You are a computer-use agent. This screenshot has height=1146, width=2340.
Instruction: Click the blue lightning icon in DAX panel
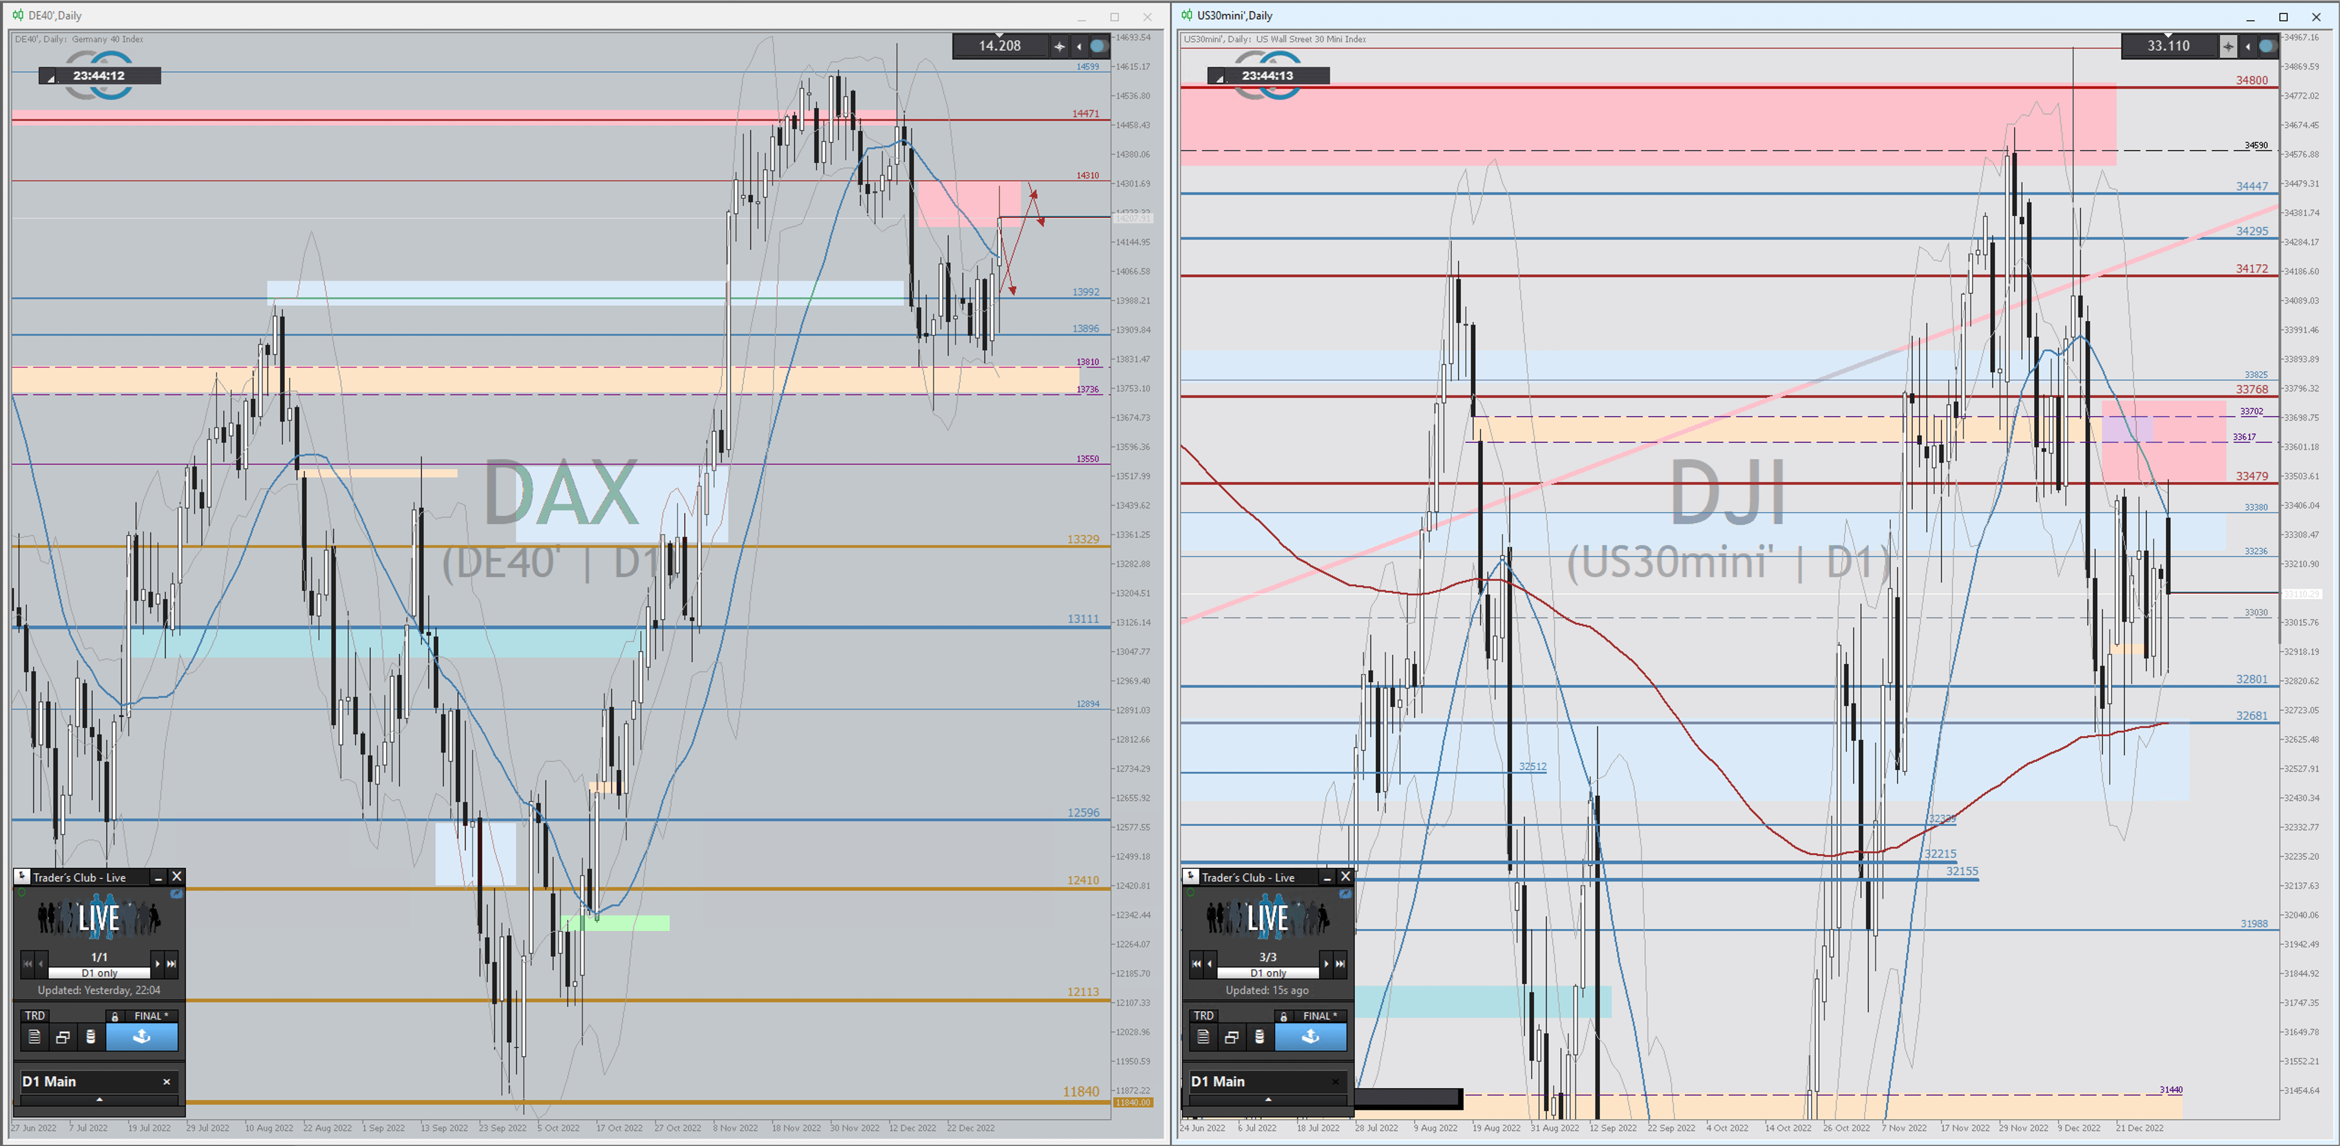point(177,894)
